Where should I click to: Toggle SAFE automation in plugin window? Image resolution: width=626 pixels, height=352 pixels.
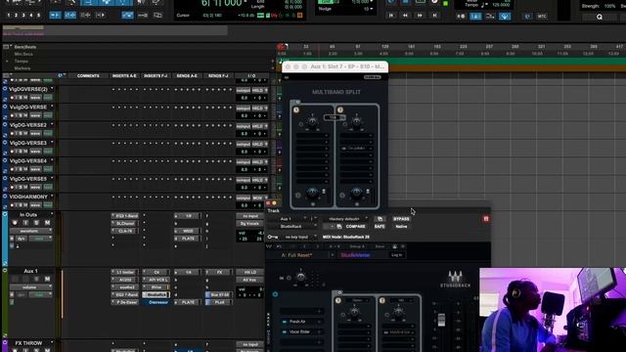pyautogui.click(x=380, y=226)
